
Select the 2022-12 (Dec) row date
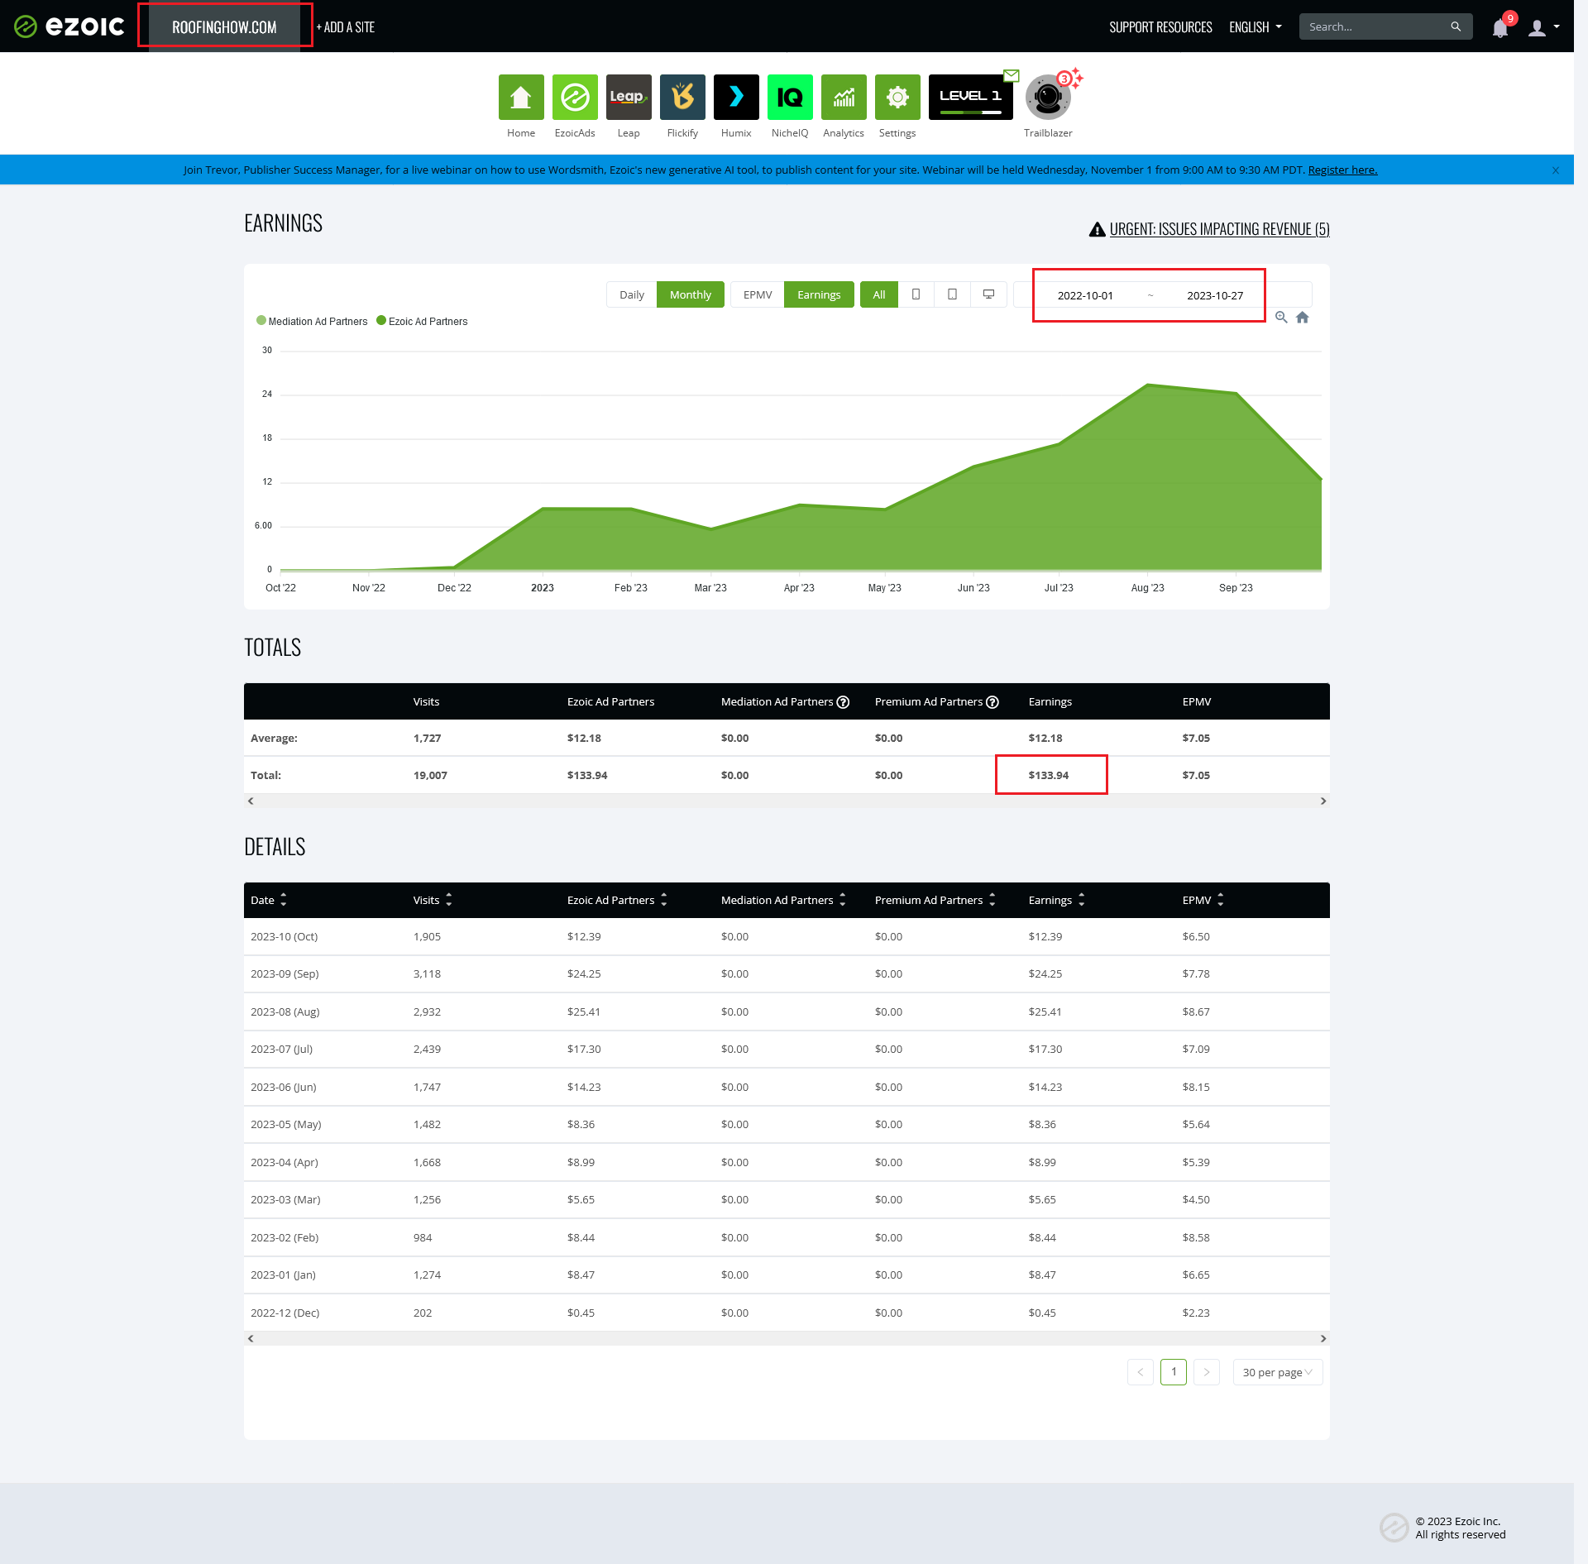coord(285,1313)
